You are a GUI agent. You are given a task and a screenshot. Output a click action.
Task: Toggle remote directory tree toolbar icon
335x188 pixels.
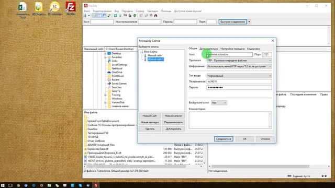[104, 15]
